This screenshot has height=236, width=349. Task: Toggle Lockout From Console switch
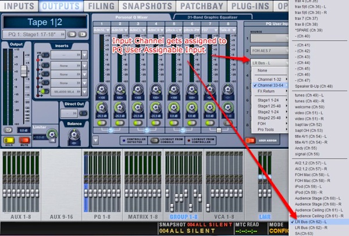155,140
